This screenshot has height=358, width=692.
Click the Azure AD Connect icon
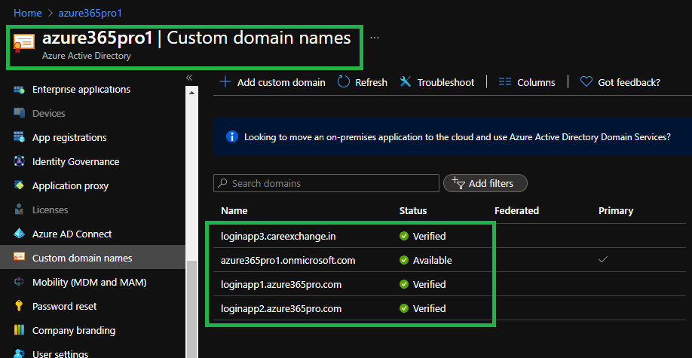click(x=19, y=234)
